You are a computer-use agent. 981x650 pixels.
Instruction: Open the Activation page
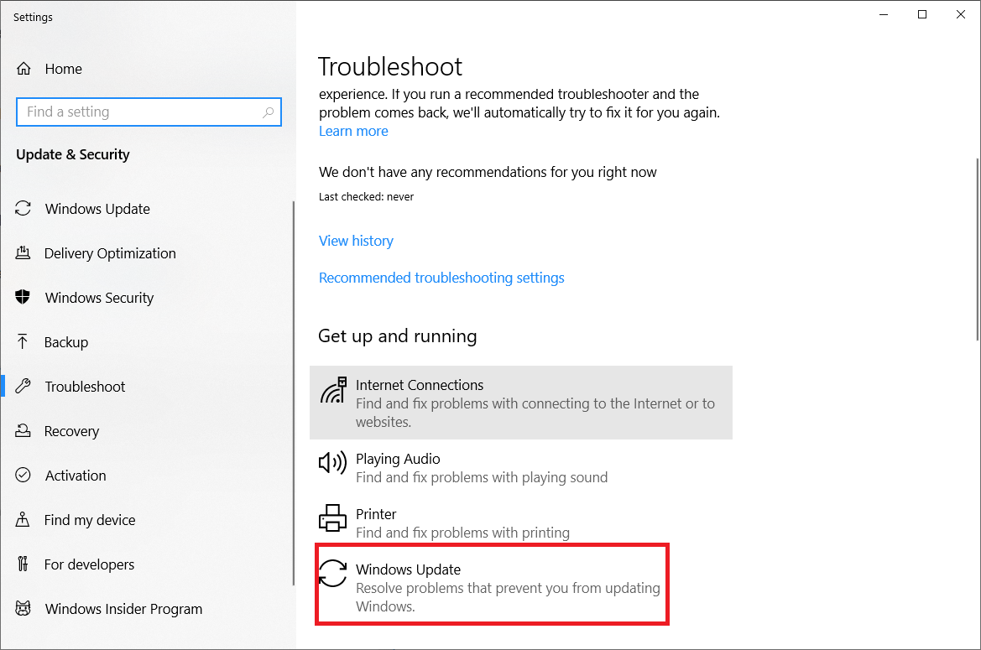(76, 476)
